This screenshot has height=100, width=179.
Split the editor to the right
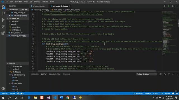pyautogui.click(x=173, y=6)
